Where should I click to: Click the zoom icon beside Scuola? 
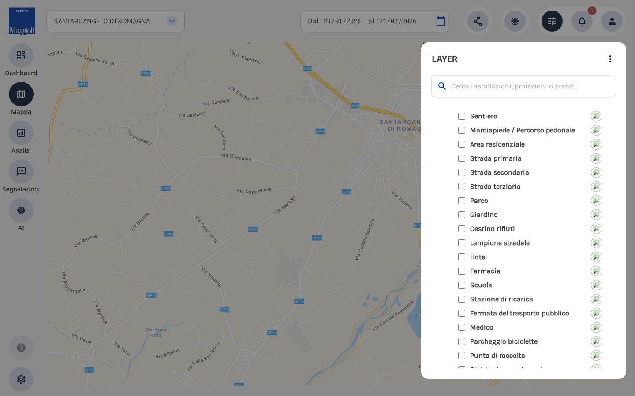[596, 285]
